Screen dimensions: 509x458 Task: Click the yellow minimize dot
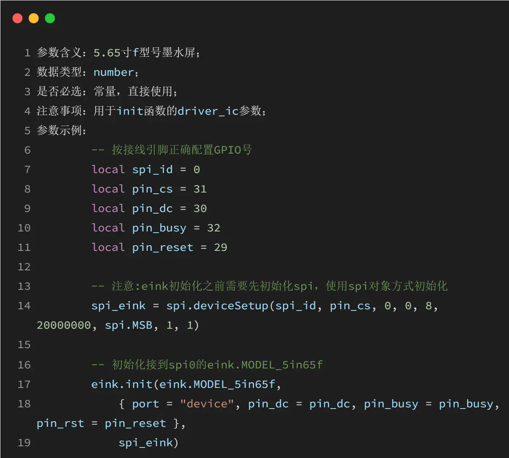(34, 18)
